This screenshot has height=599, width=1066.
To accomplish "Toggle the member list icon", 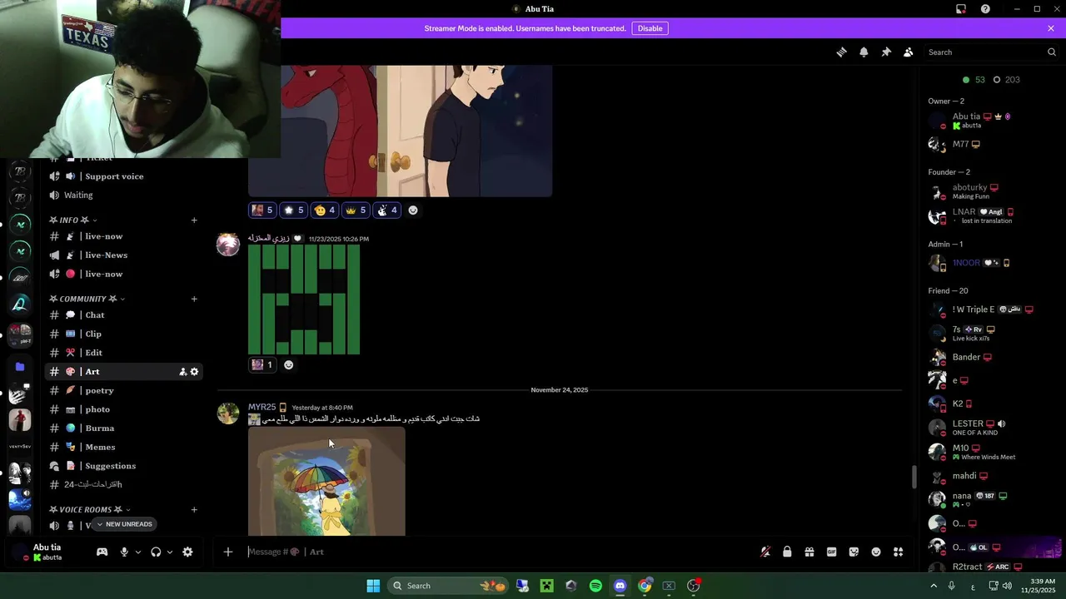I will click(908, 52).
